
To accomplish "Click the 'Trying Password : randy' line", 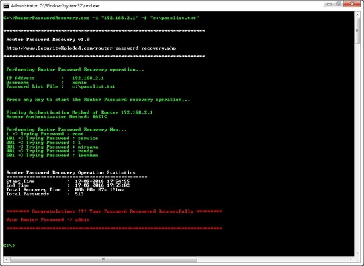I will 49,151.
